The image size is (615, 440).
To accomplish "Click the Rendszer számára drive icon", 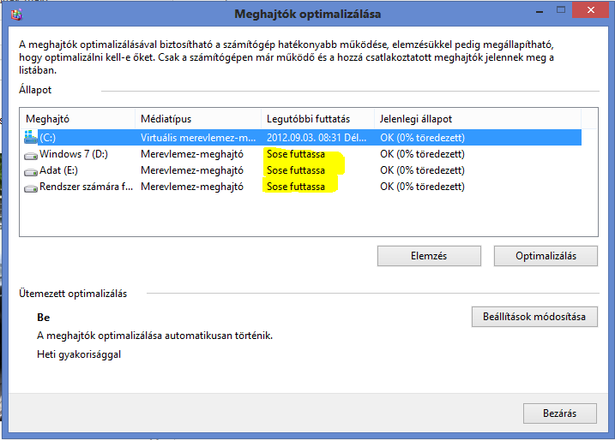I will point(31,188).
